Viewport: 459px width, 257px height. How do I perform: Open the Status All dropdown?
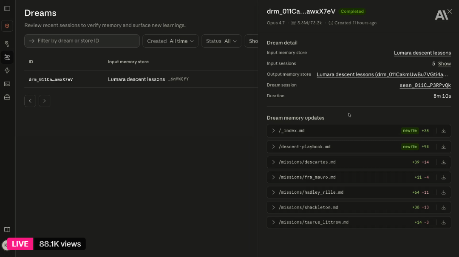(221, 41)
